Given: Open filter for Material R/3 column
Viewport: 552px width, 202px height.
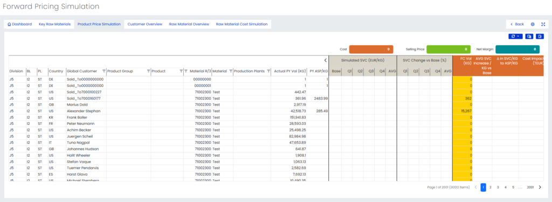Looking at the screenshot, I should click(186, 71).
